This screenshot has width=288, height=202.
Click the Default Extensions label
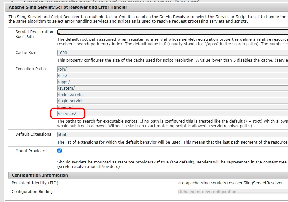[x=33, y=134]
